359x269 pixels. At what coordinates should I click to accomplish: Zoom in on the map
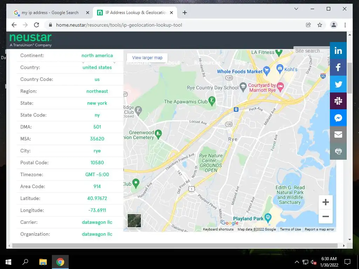click(326, 202)
